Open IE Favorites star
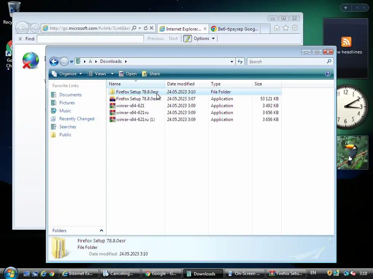 pos(286,28)
